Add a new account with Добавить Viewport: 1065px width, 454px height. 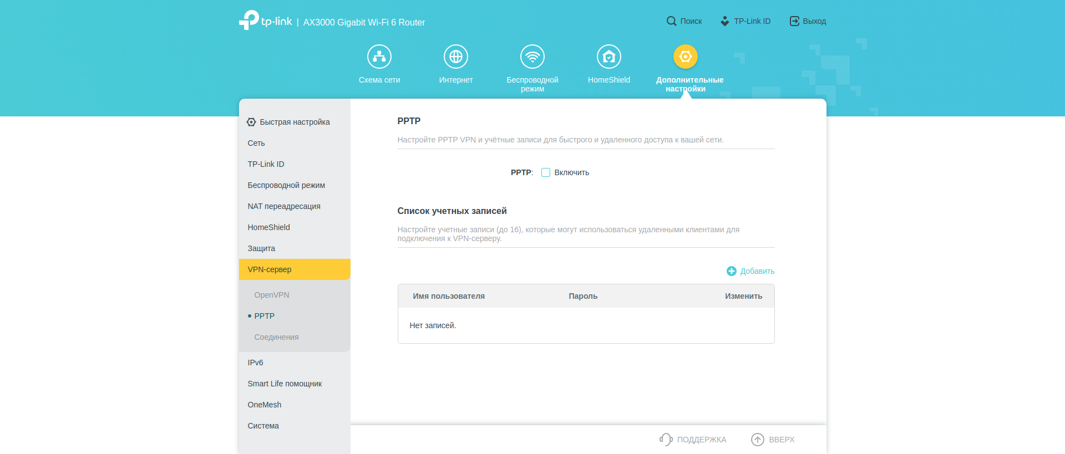tap(750, 271)
